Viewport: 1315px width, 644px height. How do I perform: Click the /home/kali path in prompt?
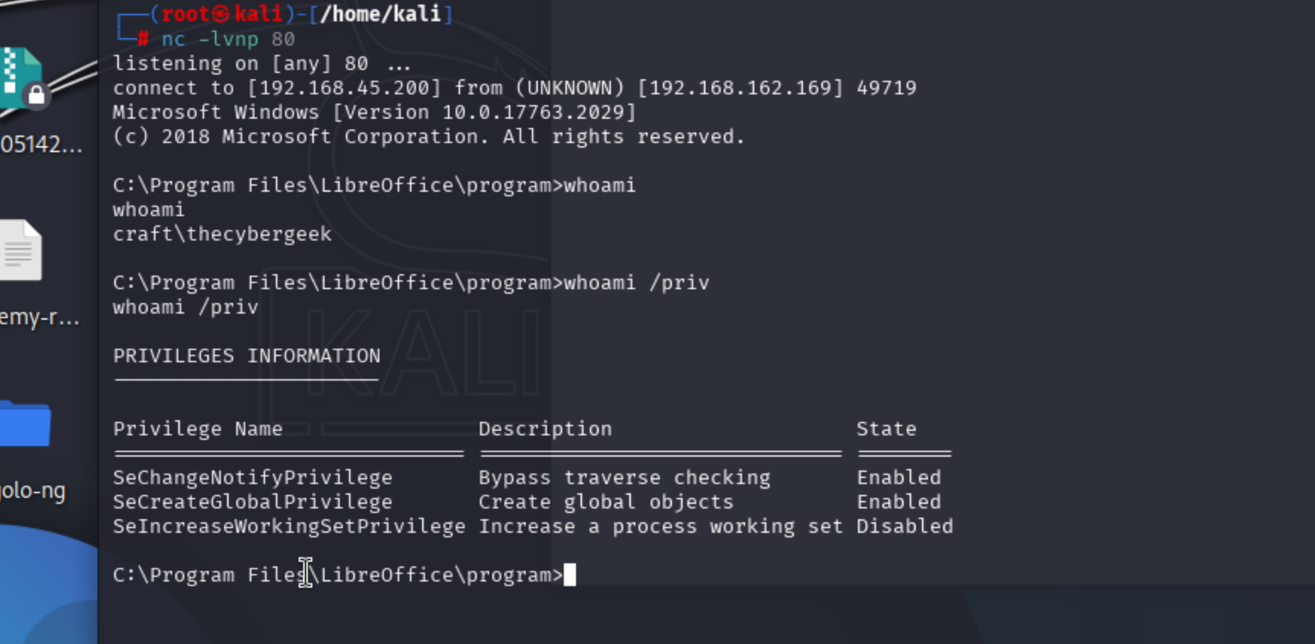pyautogui.click(x=381, y=14)
